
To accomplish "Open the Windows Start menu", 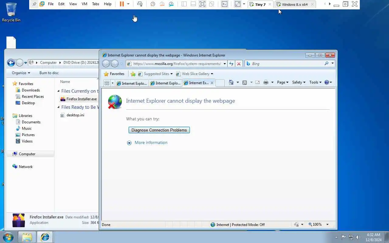I will point(8,237).
